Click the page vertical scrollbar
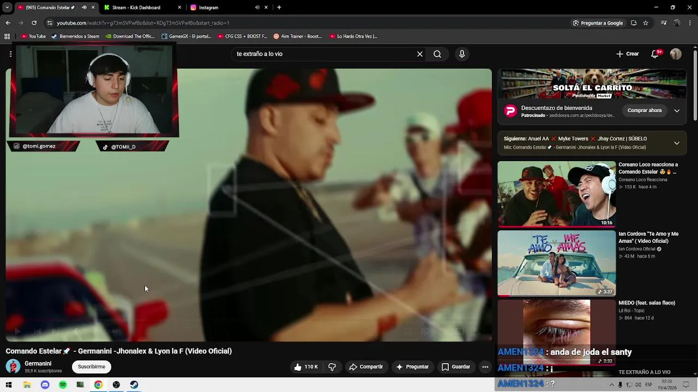Image resolution: width=698 pixels, height=392 pixels. [695, 84]
